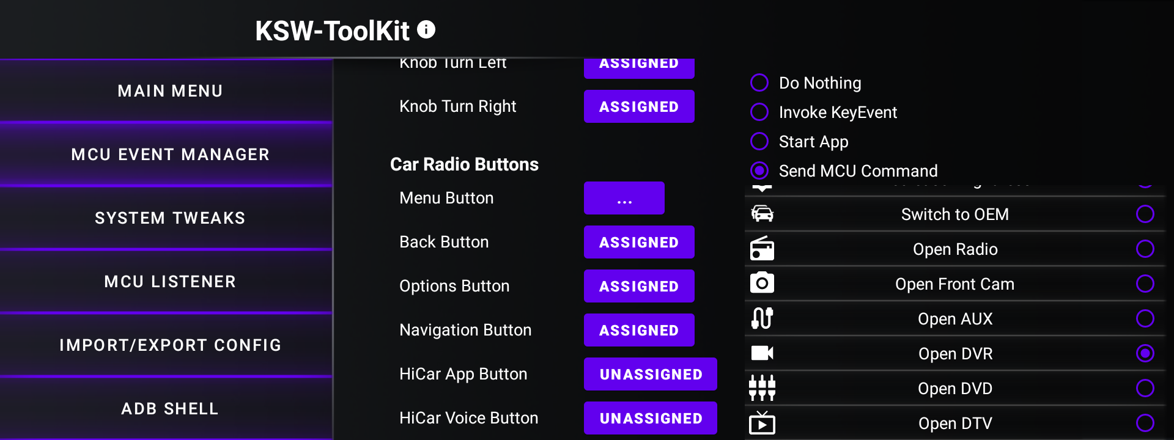Image resolution: width=1174 pixels, height=440 pixels.
Task: Click the radio icon next to Open Radio
Action: [x=762, y=249]
